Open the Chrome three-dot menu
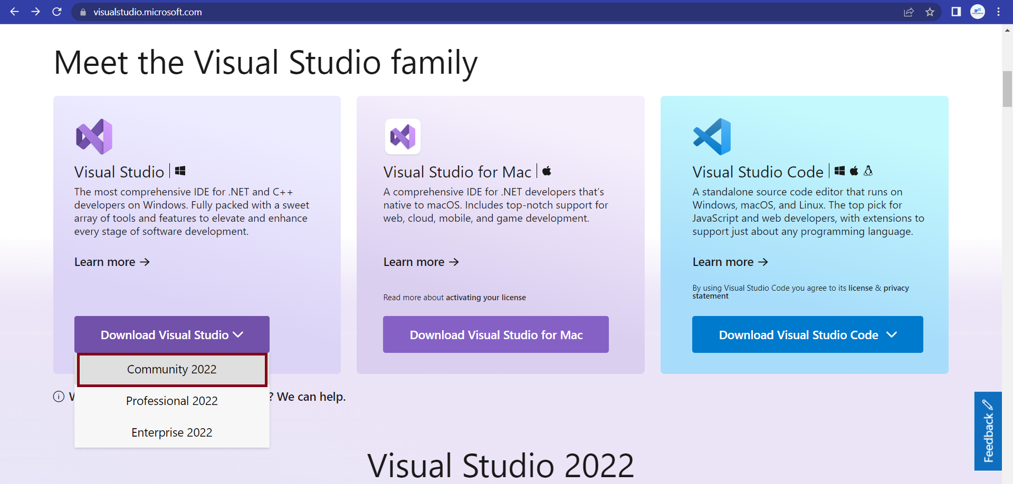 coord(998,12)
